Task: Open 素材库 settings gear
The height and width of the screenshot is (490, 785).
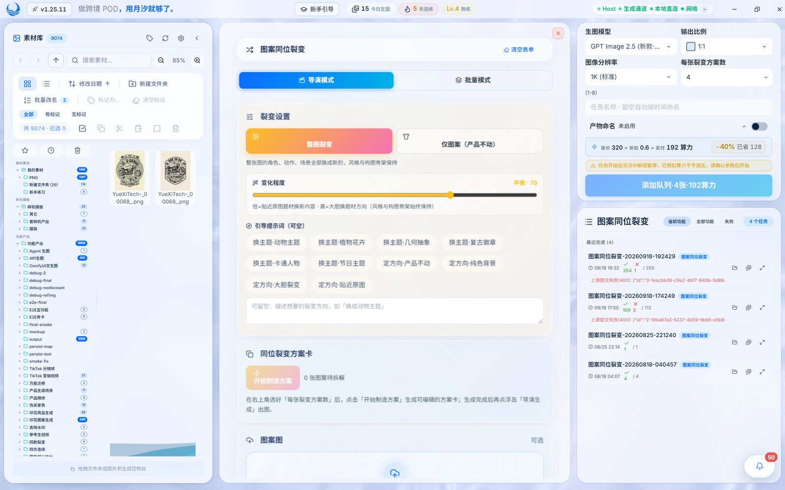Action: pyautogui.click(x=181, y=38)
